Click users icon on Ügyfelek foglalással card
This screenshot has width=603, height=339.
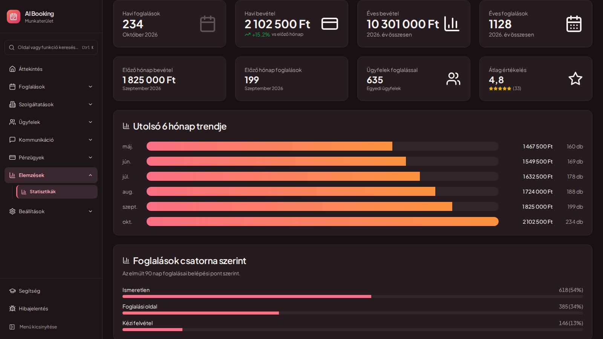click(x=453, y=79)
